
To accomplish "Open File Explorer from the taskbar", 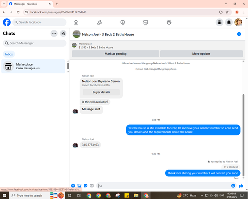I will [136, 195].
